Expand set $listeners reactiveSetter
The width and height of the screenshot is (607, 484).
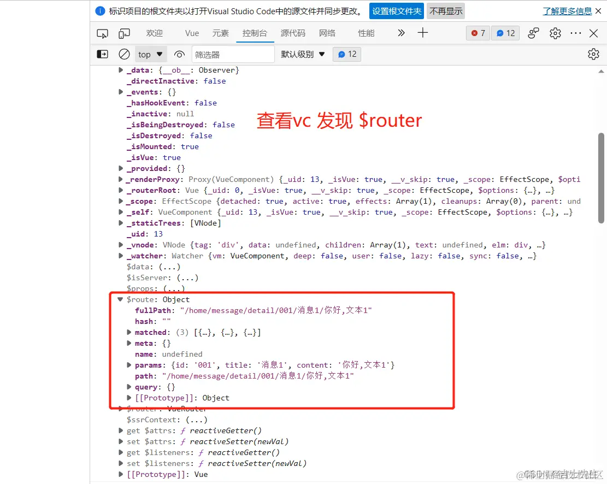pyautogui.click(x=121, y=463)
